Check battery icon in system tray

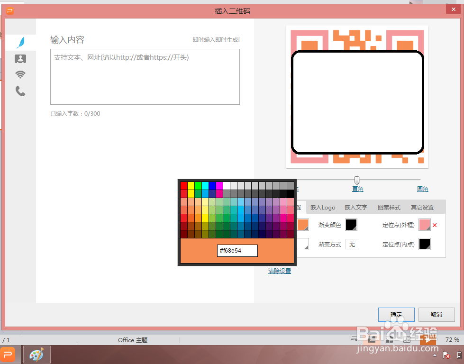459,355
